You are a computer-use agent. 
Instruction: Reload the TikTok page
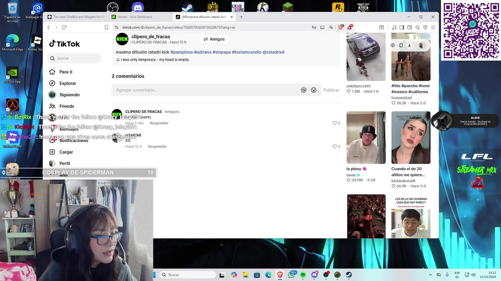pyautogui.click(x=64, y=27)
